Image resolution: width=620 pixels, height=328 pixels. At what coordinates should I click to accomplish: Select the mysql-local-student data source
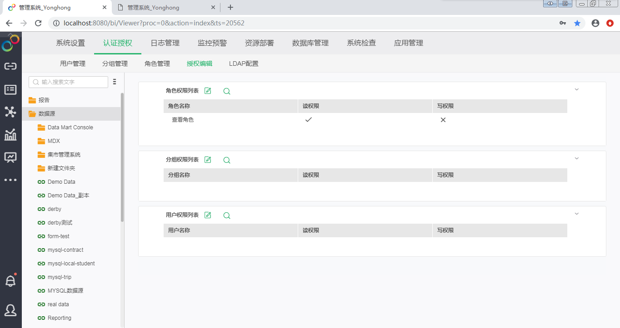71,264
